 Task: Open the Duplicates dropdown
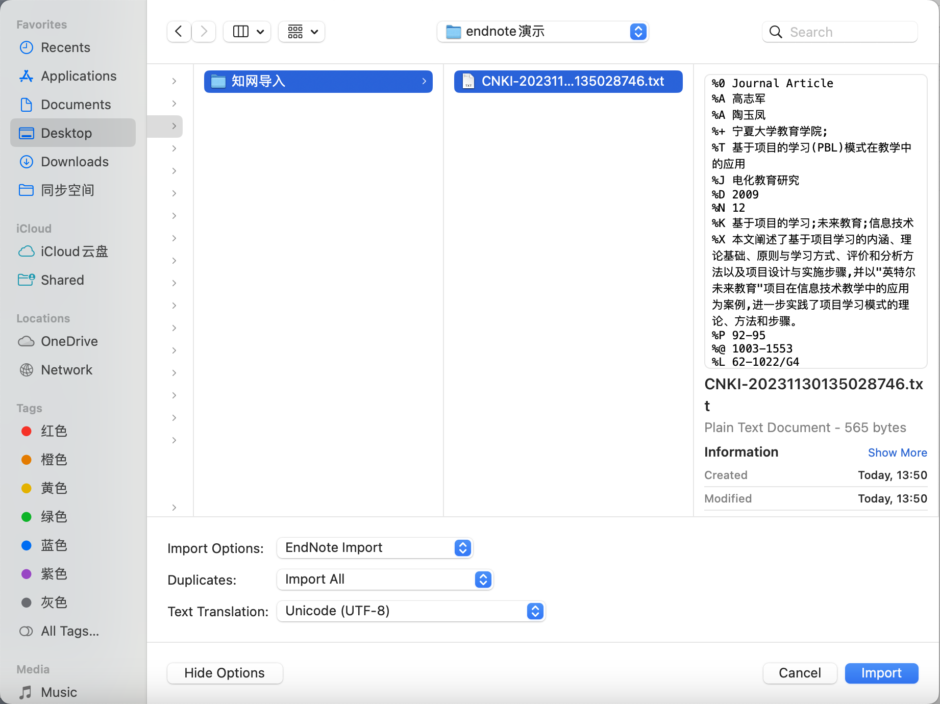coord(385,579)
